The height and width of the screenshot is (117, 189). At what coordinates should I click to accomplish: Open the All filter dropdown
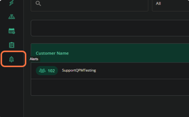pyautogui.click(x=170, y=5)
